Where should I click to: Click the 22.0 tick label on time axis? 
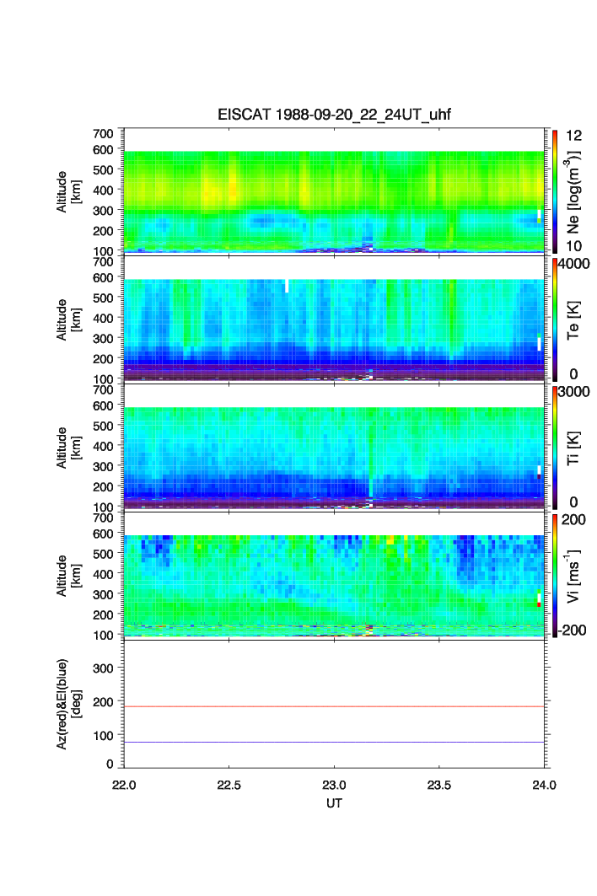pyautogui.click(x=125, y=784)
